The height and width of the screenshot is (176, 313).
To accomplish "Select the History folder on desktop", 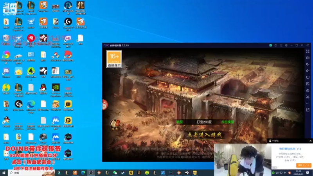I will (x=56, y=23).
